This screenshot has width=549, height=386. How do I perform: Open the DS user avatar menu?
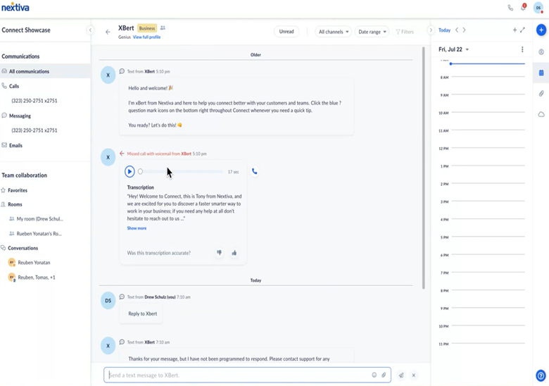(x=538, y=8)
